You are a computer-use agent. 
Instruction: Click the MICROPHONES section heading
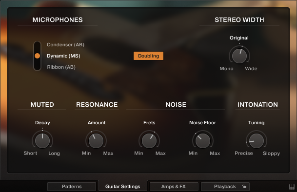tap(58, 20)
